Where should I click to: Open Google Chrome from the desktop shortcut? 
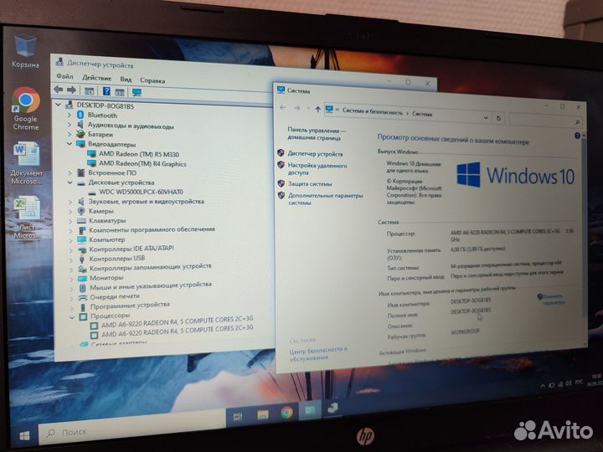coord(25,104)
